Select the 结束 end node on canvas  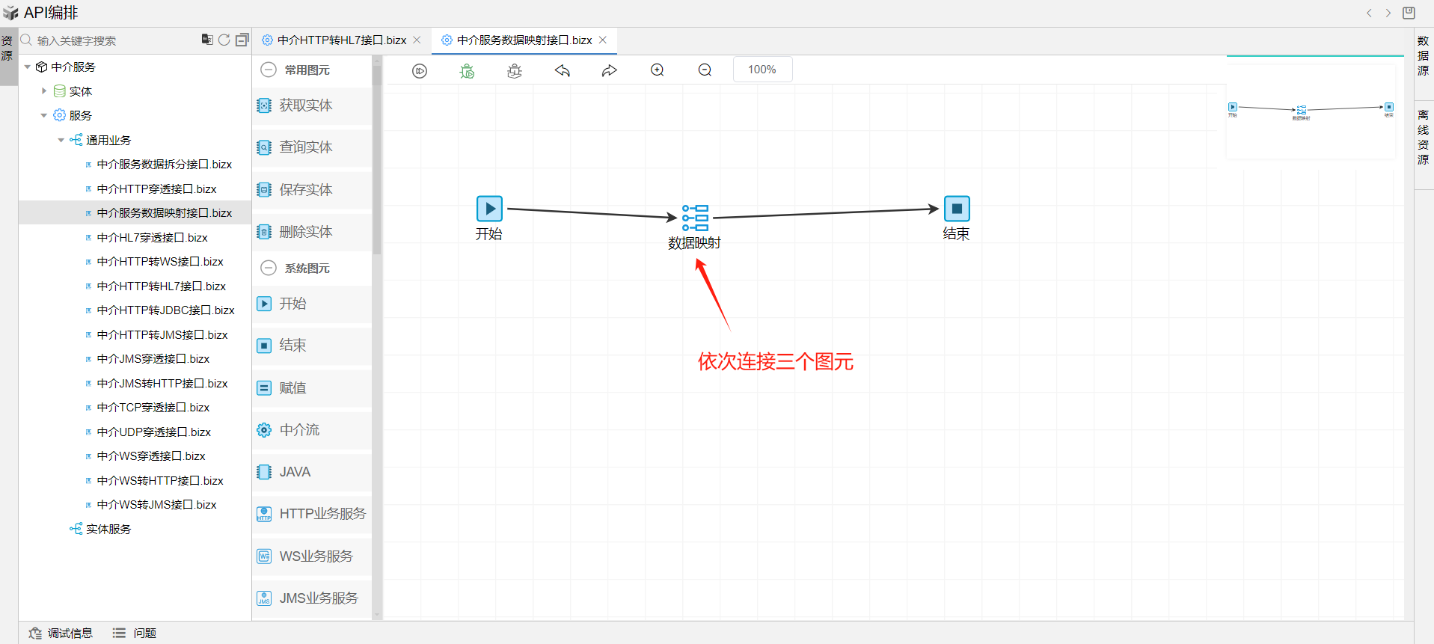(957, 208)
